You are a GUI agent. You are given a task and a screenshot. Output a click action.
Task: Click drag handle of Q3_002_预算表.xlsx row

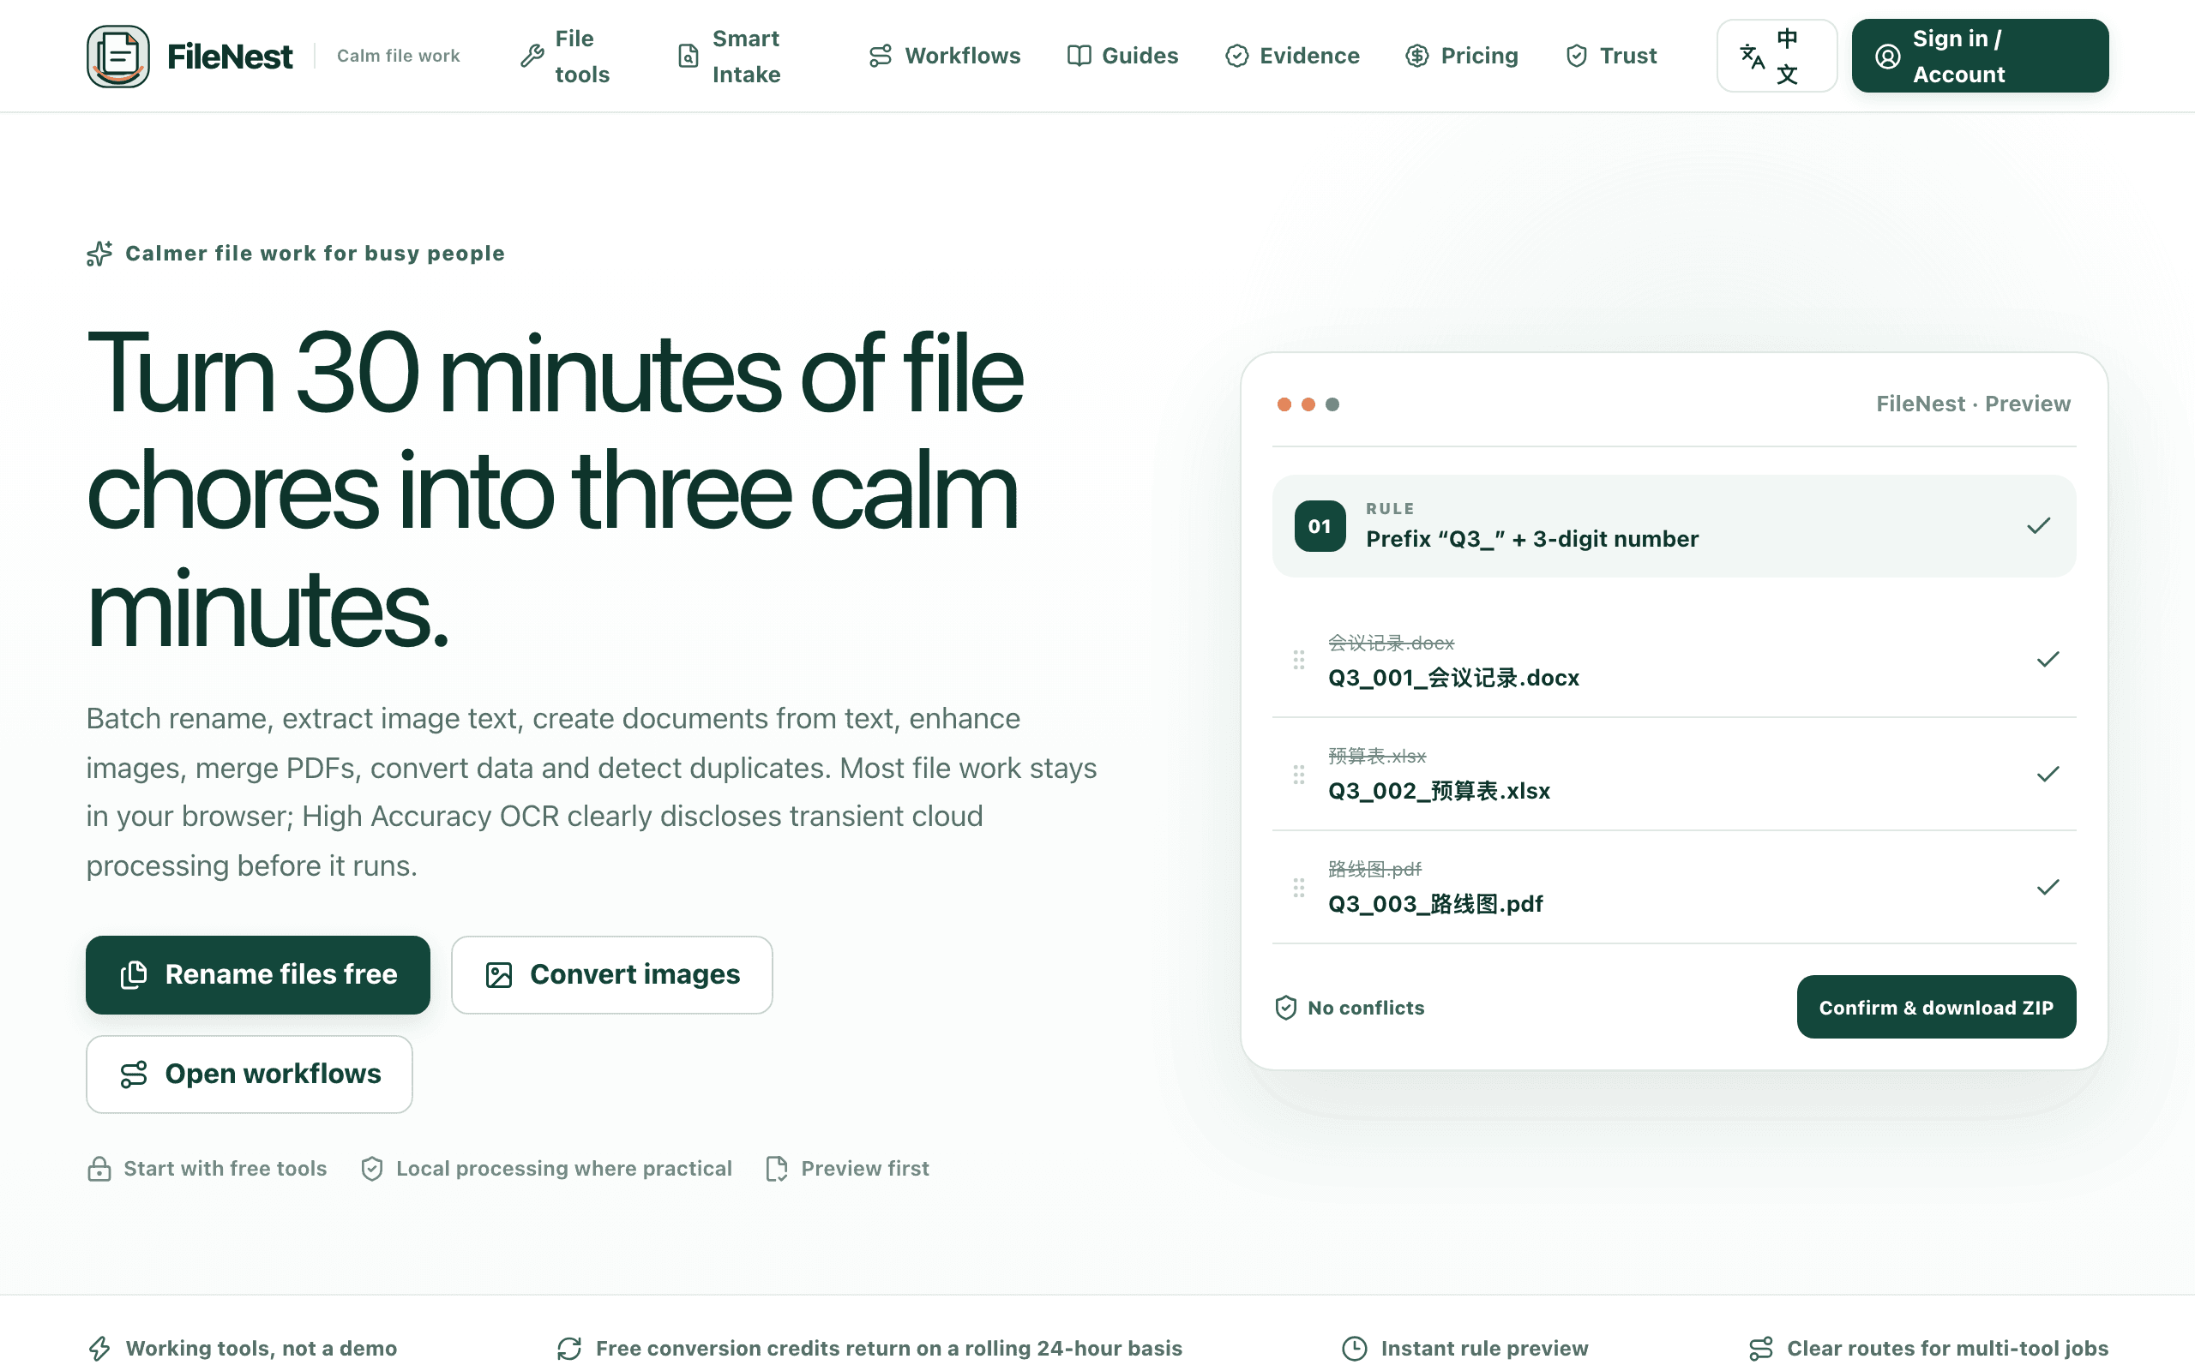[x=1299, y=775]
